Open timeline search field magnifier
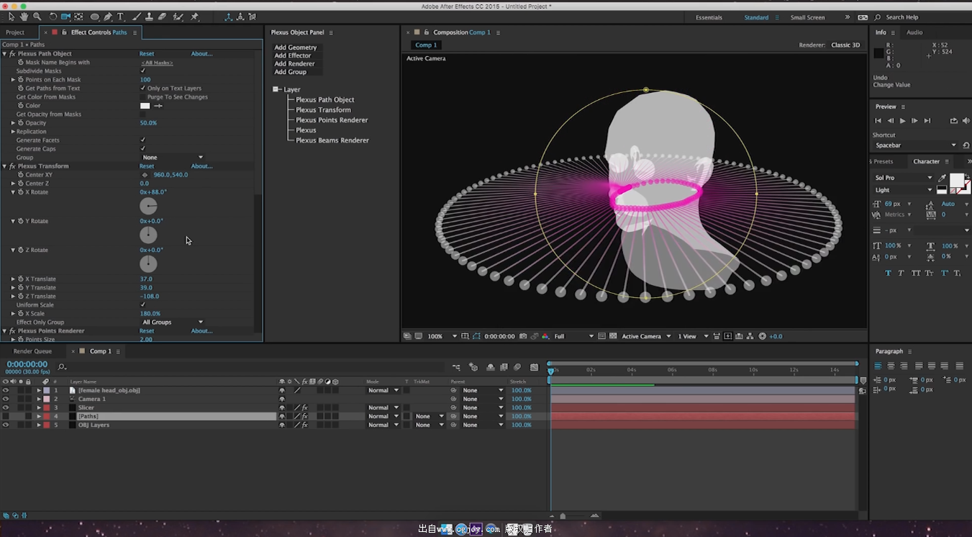Screen dimensions: 972x537 coord(62,367)
